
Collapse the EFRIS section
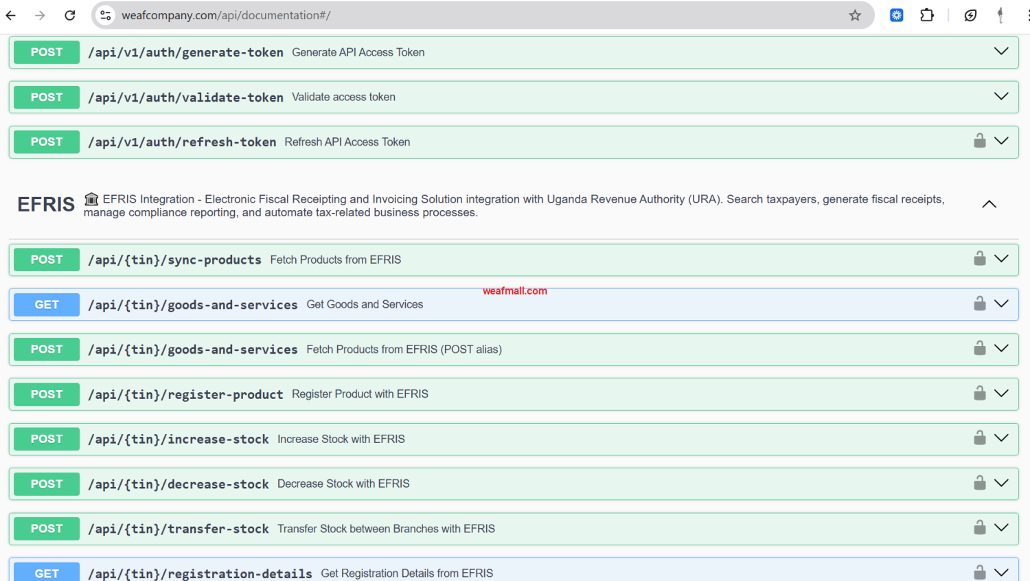(989, 205)
